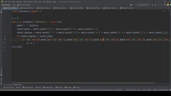Click the CRLF line separator status
171x96 pixels.
click(x=139, y=90)
